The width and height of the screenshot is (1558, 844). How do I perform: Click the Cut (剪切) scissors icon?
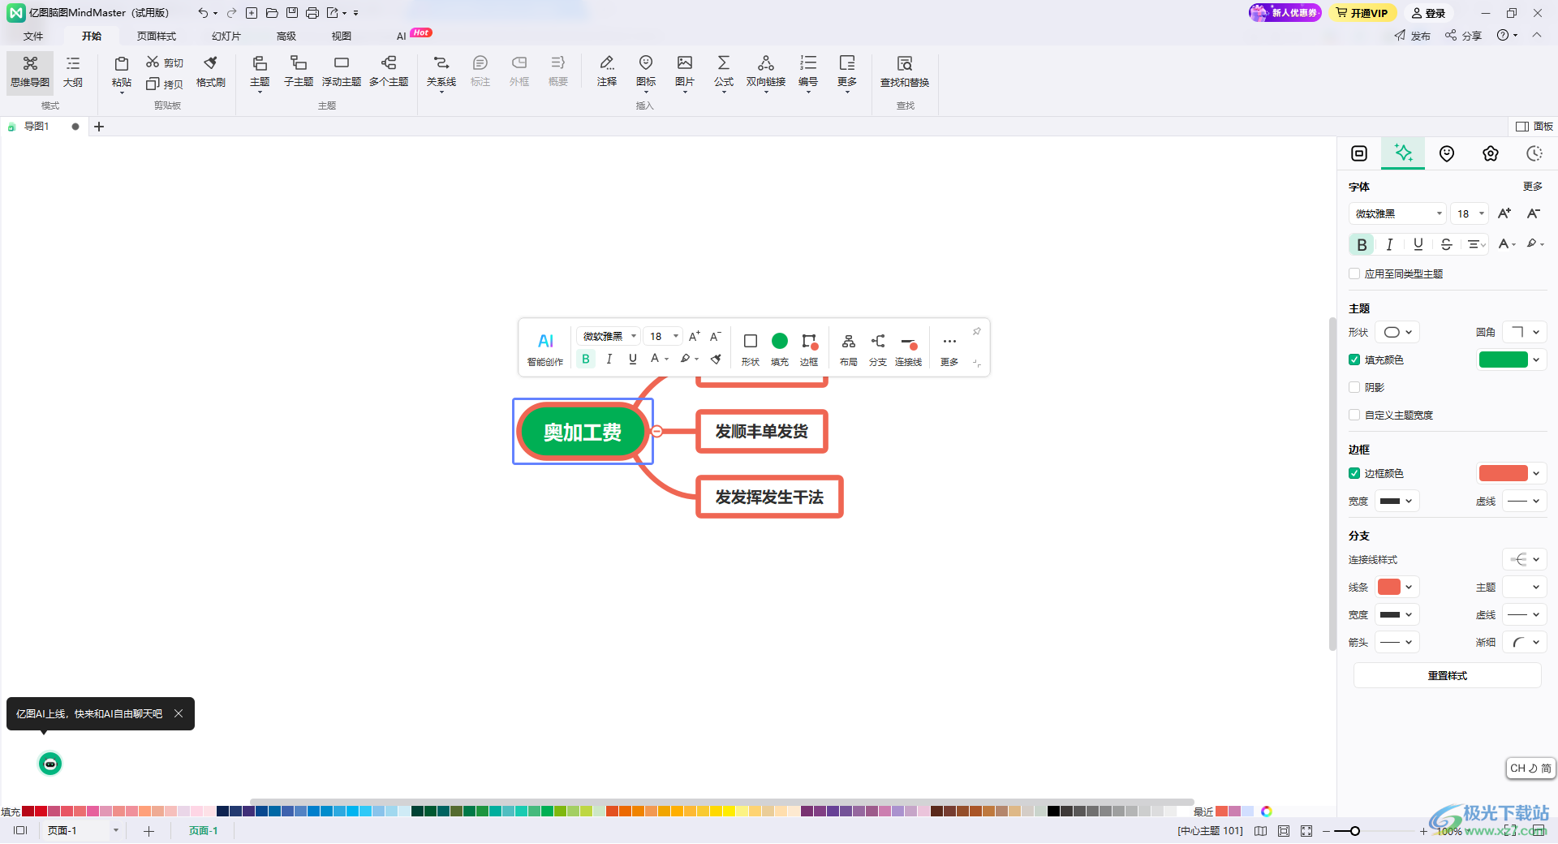point(153,62)
